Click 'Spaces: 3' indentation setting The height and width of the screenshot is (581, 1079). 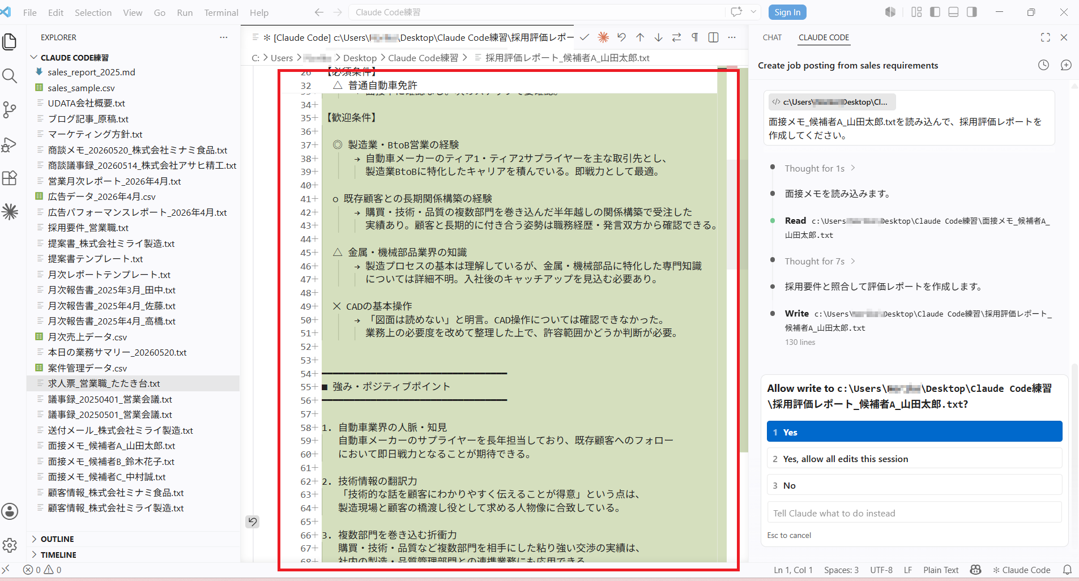[x=841, y=570]
